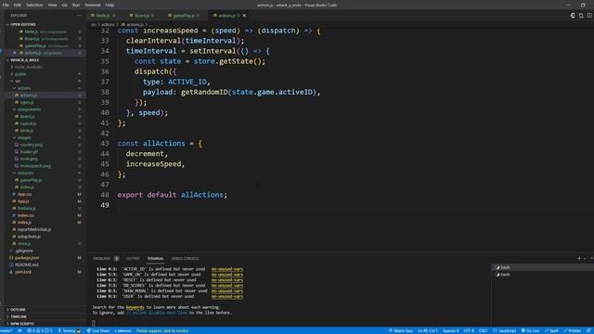Change indentation via Spaces: 4 indicator
594x334 pixels.
[x=450, y=330]
